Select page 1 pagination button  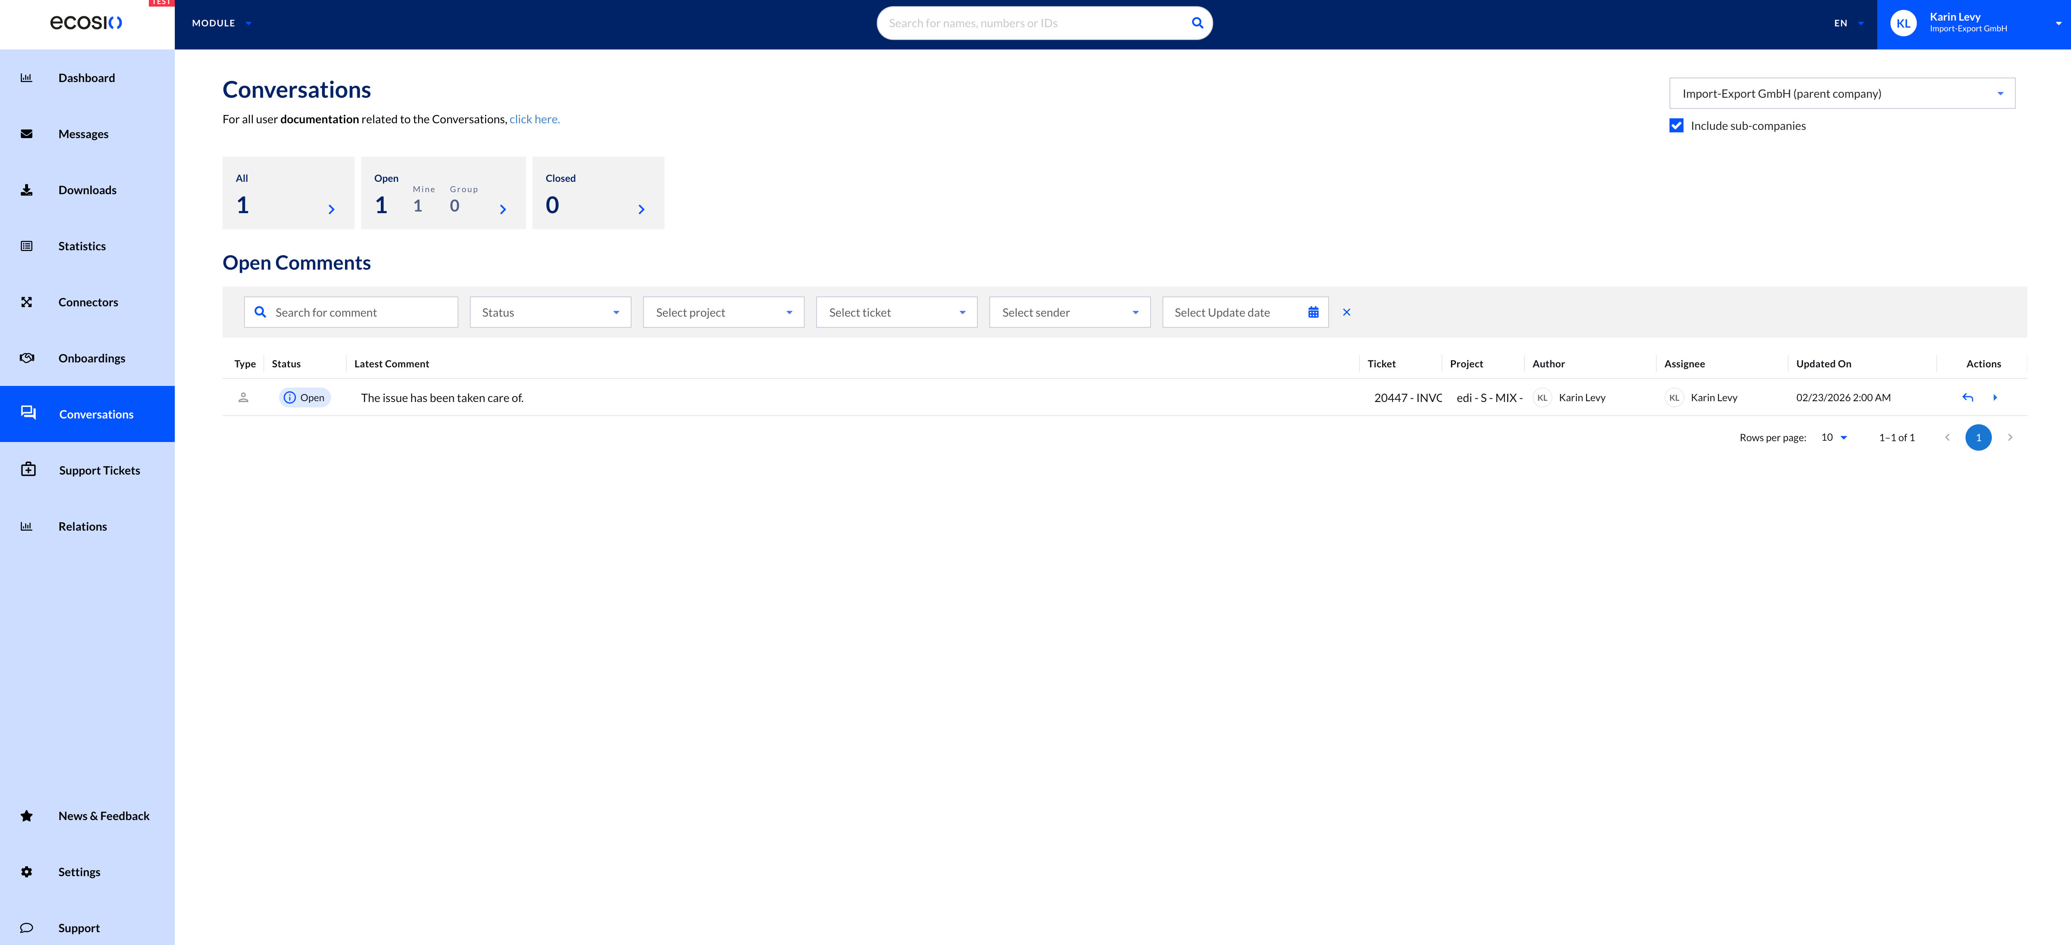[1978, 437]
